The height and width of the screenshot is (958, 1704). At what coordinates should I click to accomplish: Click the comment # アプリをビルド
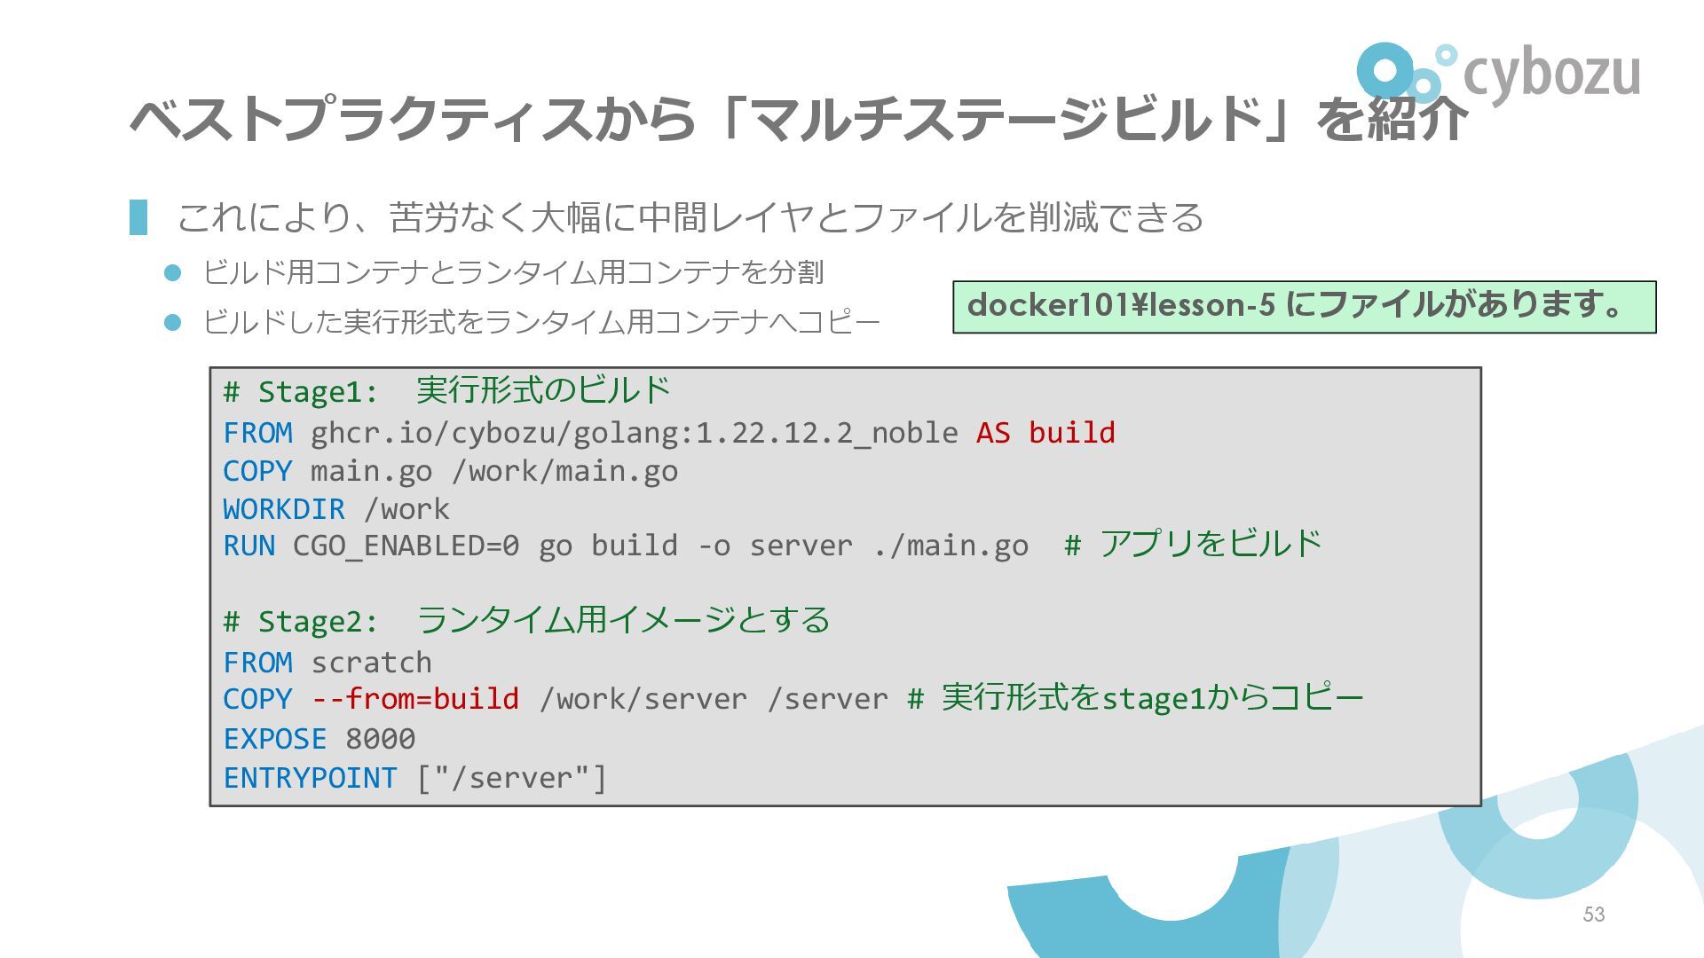pyautogui.click(x=1193, y=544)
